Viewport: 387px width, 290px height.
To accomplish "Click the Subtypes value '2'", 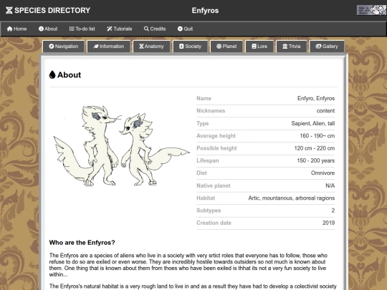I will click(333, 211).
